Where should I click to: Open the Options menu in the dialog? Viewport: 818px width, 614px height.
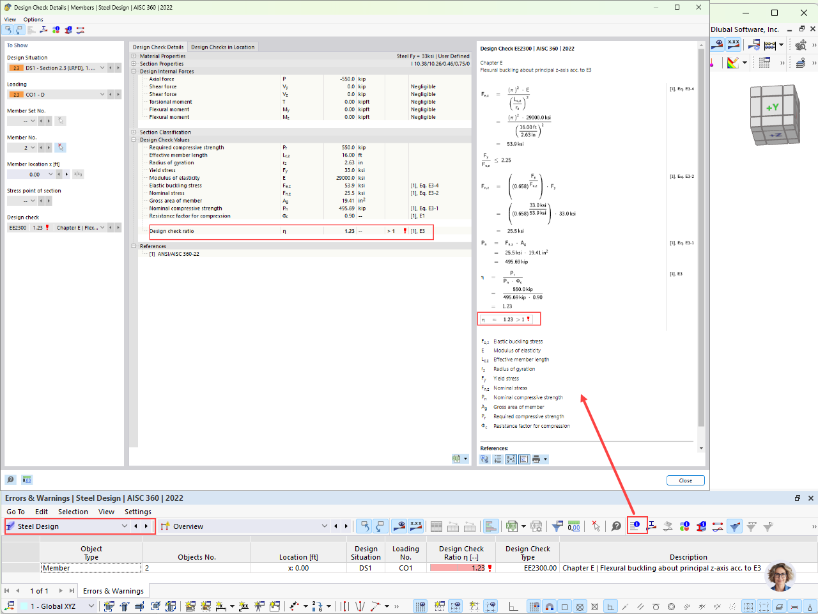[x=33, y=20]
